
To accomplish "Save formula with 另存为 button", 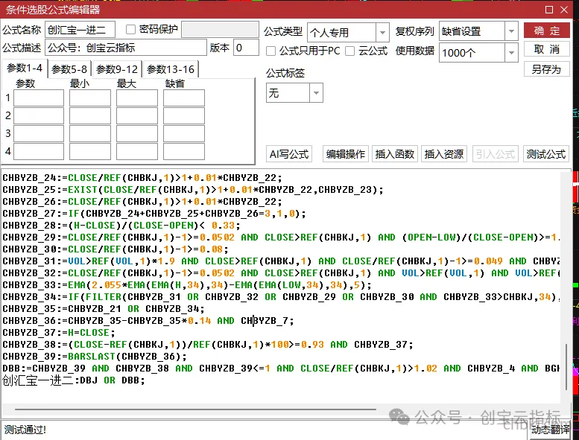I will (546, 69).
